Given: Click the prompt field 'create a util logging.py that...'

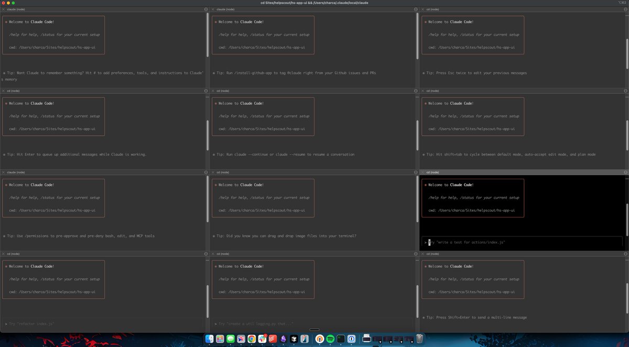Looking at the screenshot, I should (x=312, y=324).
